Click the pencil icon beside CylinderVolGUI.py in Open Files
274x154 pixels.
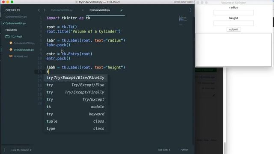point(3,24)
